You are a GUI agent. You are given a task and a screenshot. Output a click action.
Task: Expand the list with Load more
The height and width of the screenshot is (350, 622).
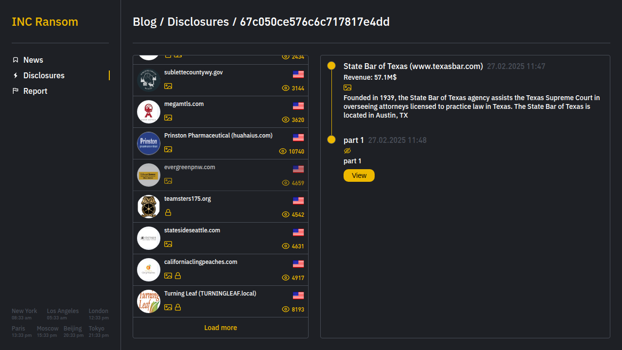(x=221, y=328)
